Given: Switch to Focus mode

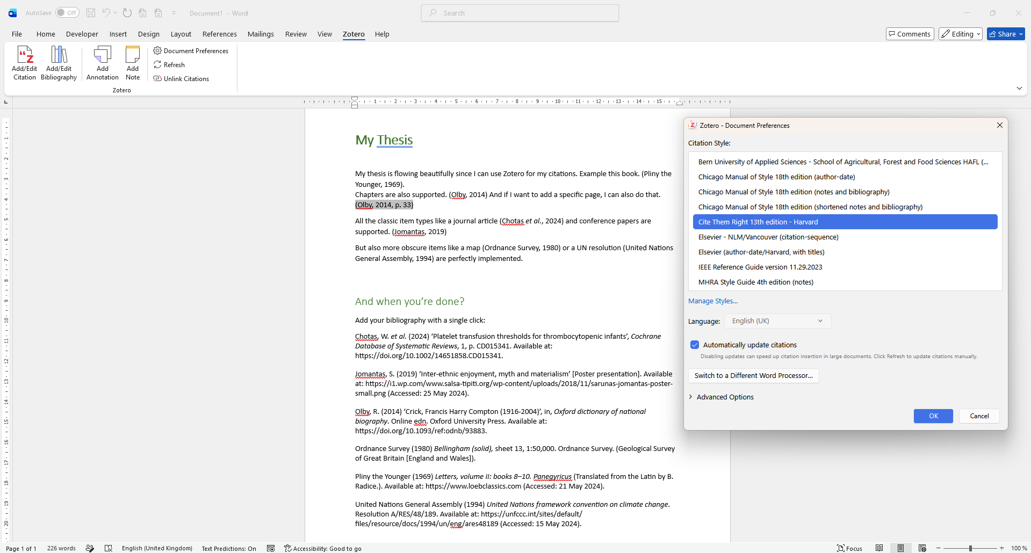Looking at the screenshot, I should click(x=849, y=548).
